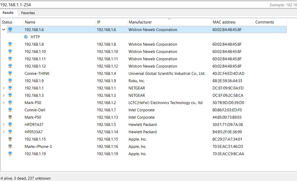Click the Connie-Dell device icon

[10, 110]
